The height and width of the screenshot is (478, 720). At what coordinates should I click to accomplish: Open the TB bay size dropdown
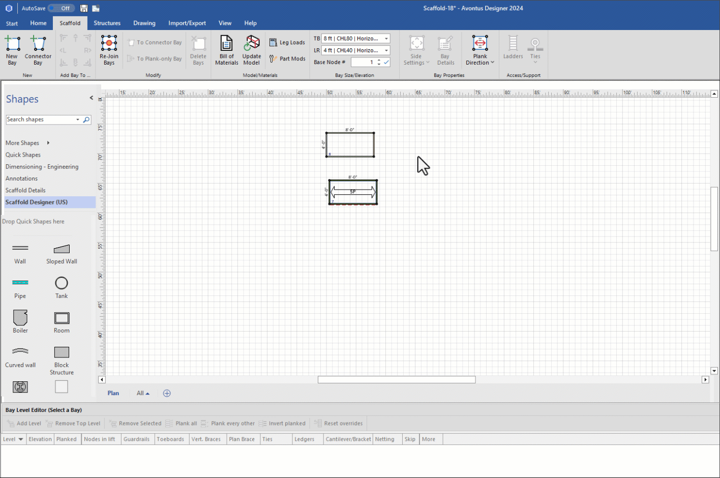[x=386, y=39]
